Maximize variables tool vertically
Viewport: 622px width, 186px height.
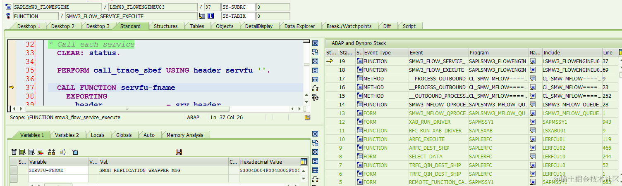point(315,161)
